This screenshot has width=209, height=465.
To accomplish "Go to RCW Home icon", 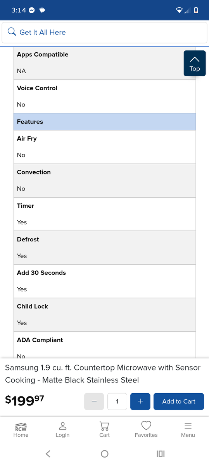I will tap(21, 427).
